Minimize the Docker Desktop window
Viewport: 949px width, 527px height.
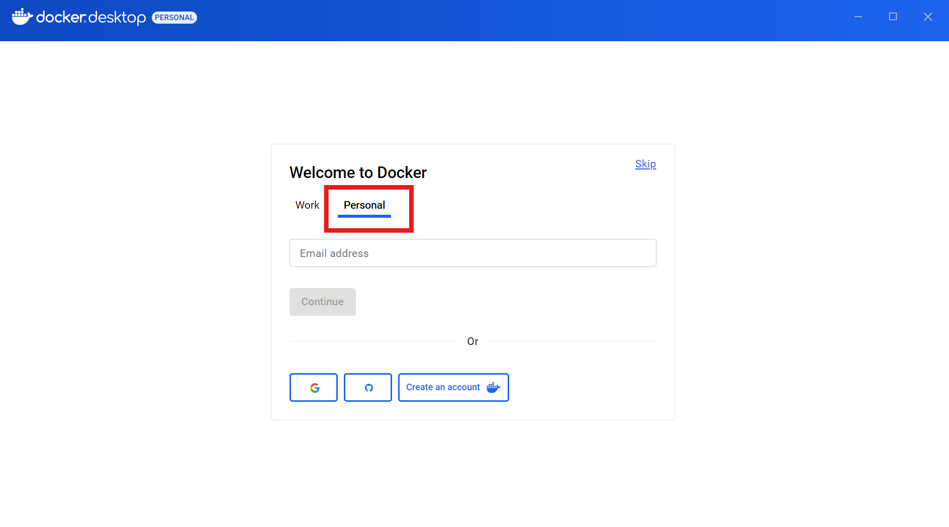[x=859, y=17]
